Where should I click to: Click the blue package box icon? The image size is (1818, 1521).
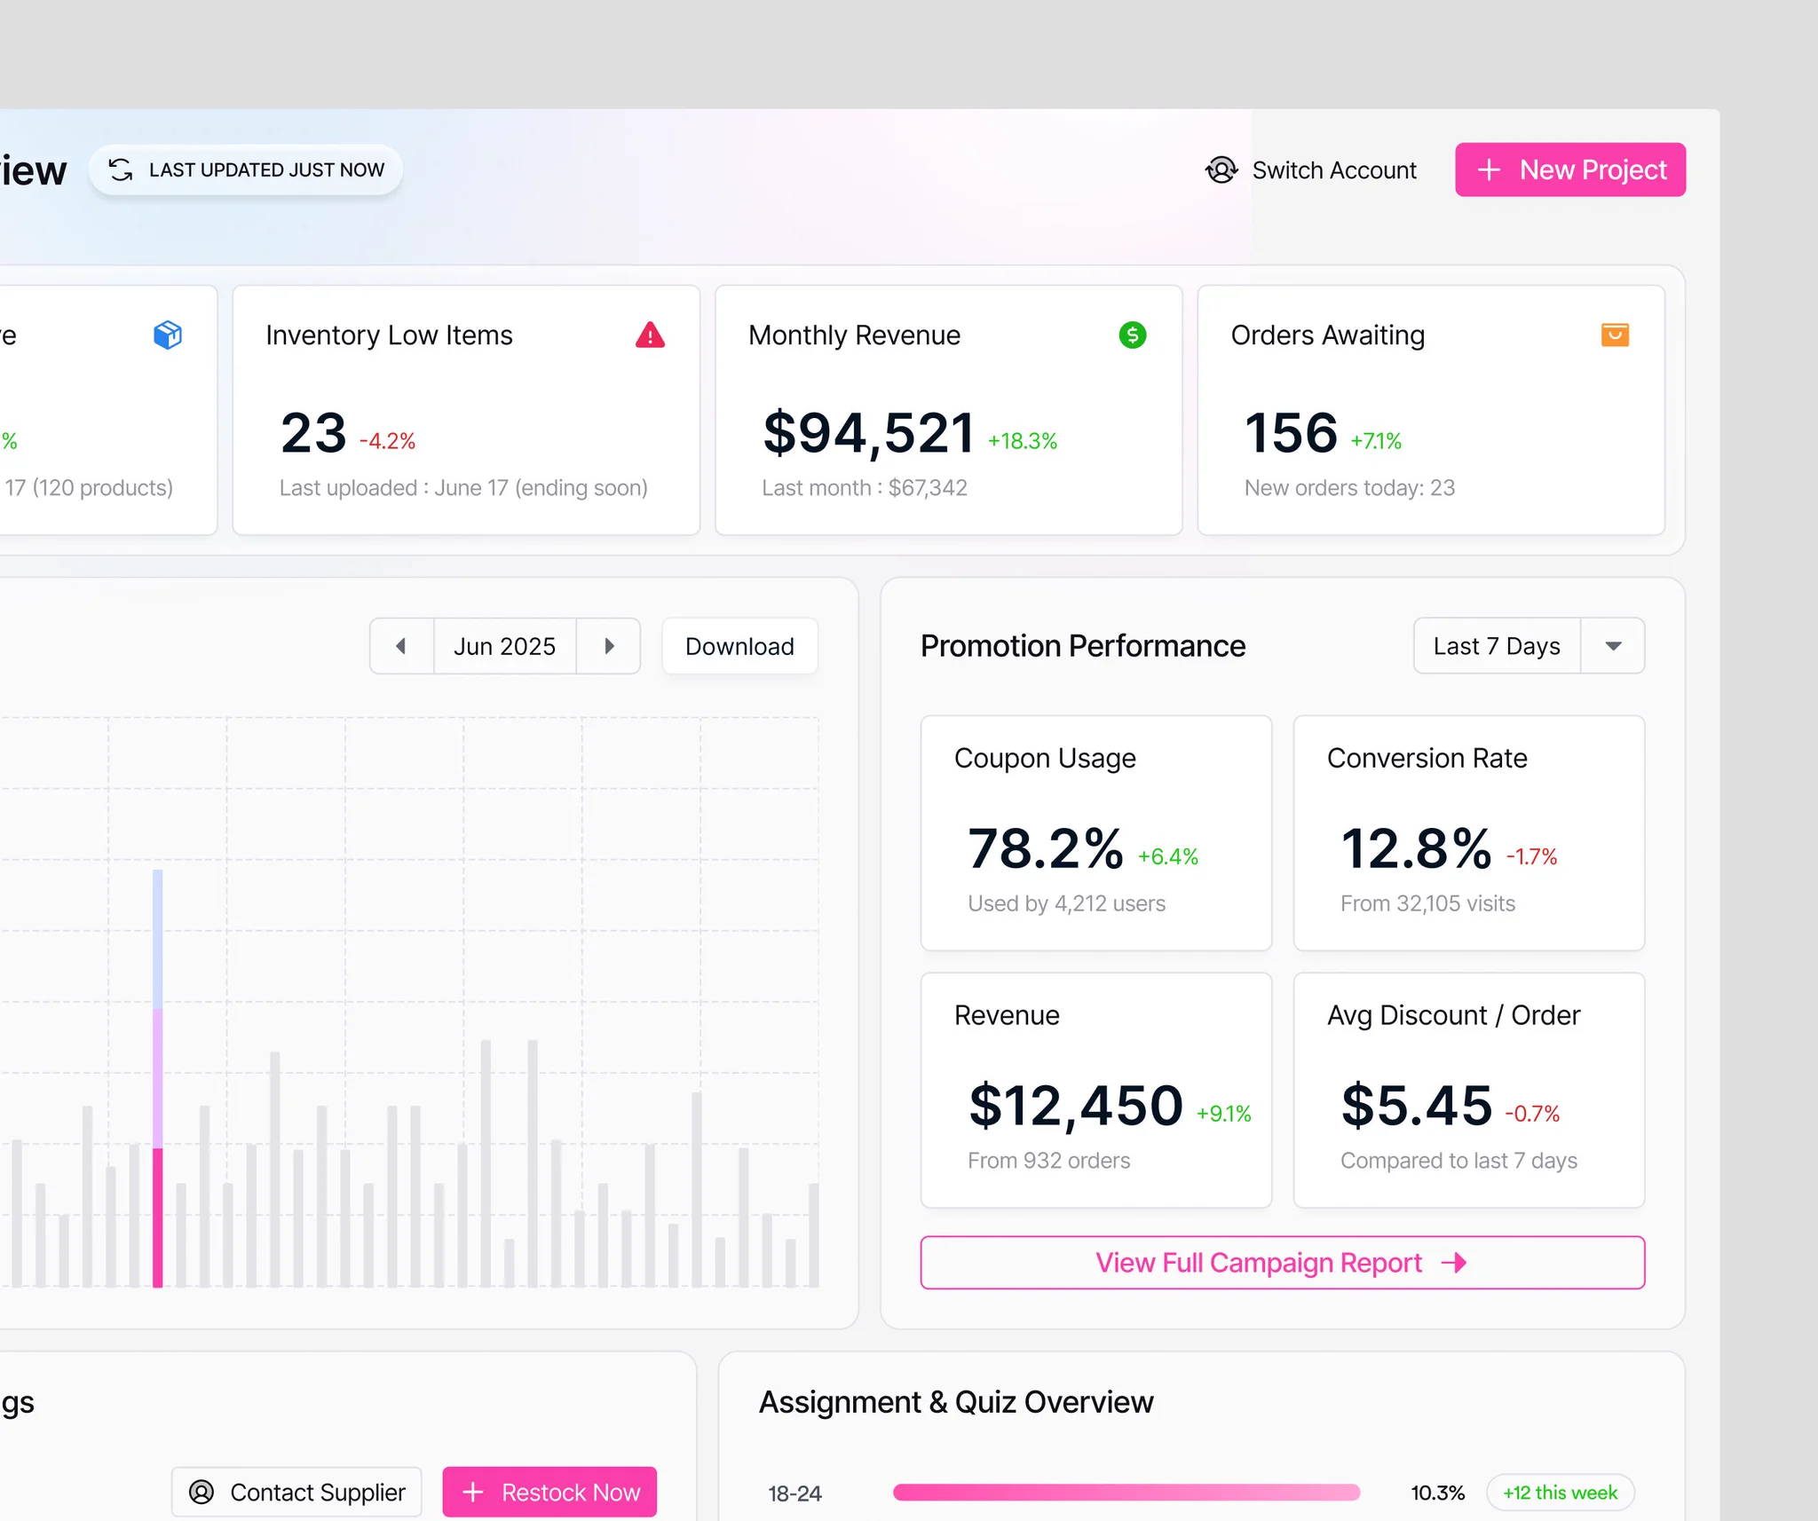pos(168,335)
